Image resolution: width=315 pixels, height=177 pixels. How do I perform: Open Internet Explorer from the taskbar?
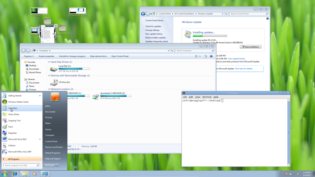(15, 174)
